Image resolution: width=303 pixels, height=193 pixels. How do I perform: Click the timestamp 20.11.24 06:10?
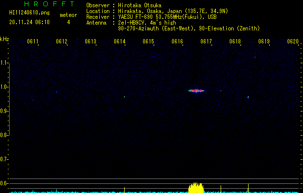(29, 22)
